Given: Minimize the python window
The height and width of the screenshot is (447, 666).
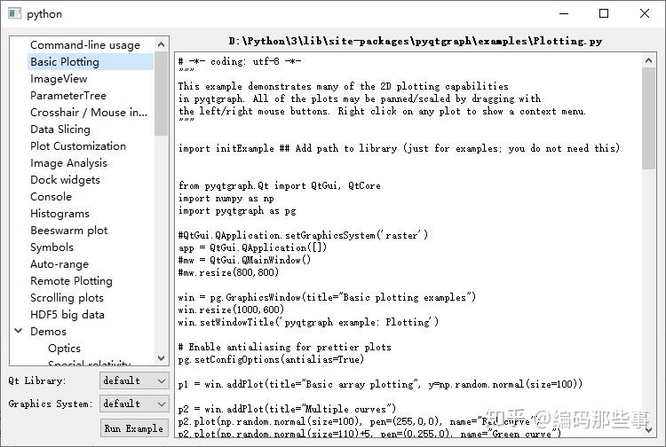Looking at the screenshot, I should [x=564, y=13].
